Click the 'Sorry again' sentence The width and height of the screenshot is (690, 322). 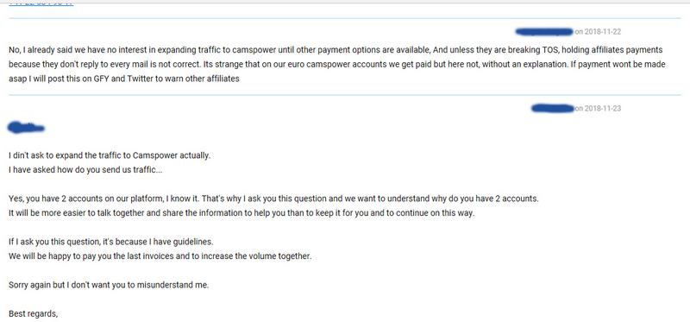(x=109, y=285)
